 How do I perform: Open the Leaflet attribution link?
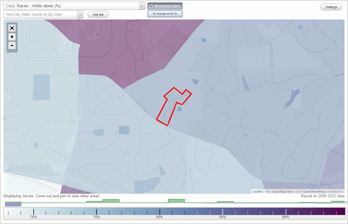[257, 191]
